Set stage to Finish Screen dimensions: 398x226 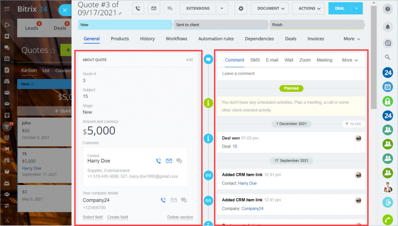[x=317, y=25]
